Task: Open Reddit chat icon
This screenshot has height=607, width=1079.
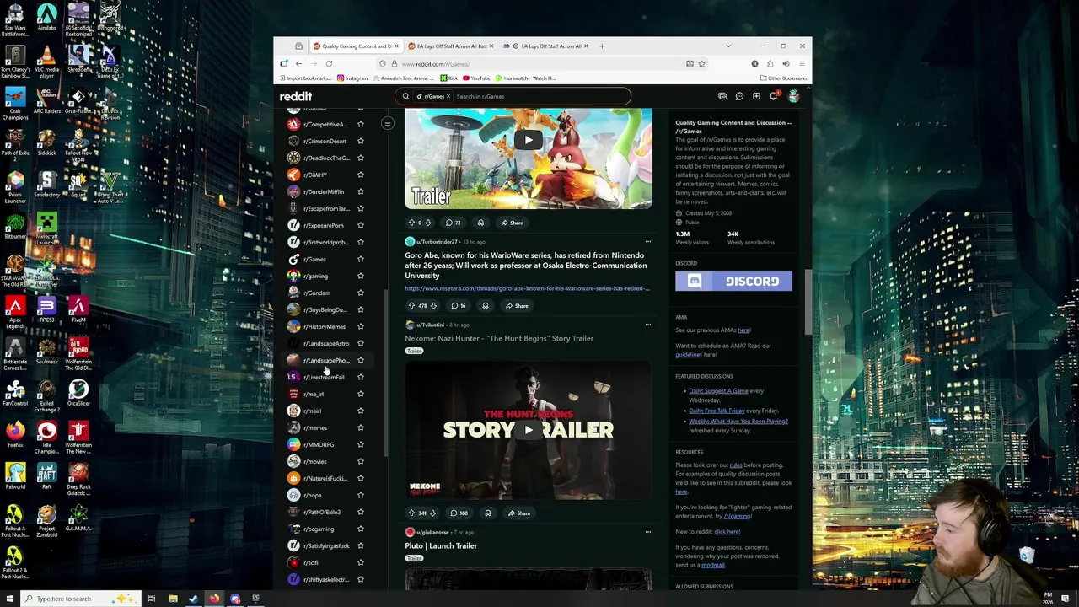Action: (x=739, y=96)
